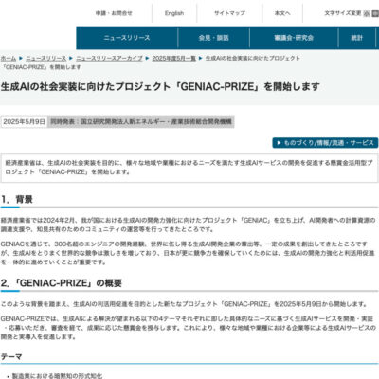The height and width of the screenshot is (379, 379).
Task: Click the ものづくり/情報/流通・サービス category button
Action: [325, 143]
